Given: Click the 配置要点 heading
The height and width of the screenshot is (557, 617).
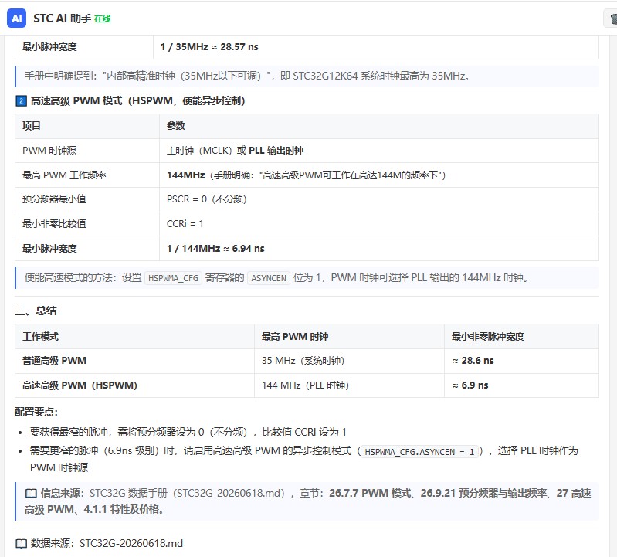Looking at the screenshot, I should [36, 412].
